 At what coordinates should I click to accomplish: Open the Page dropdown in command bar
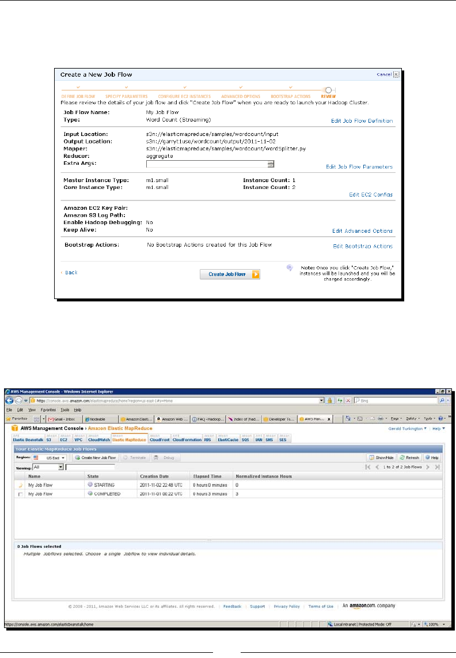397,419
